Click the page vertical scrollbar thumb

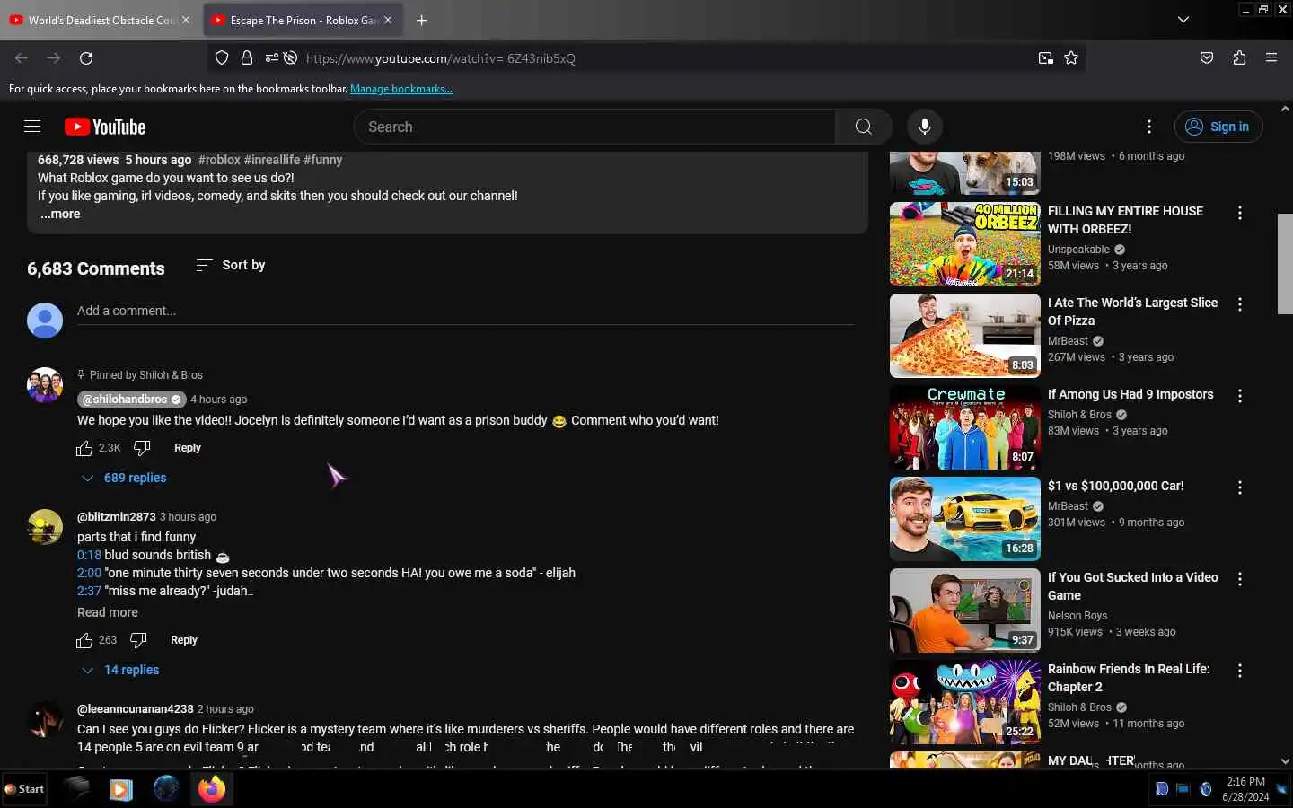tap(1285, 263)
